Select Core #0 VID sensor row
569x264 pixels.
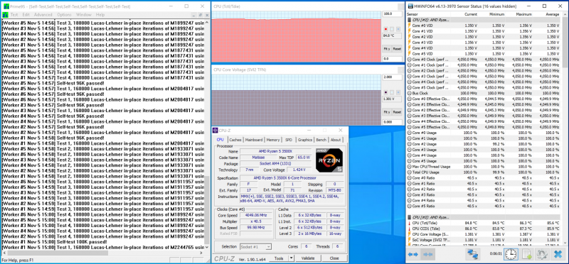click(484, 26)
